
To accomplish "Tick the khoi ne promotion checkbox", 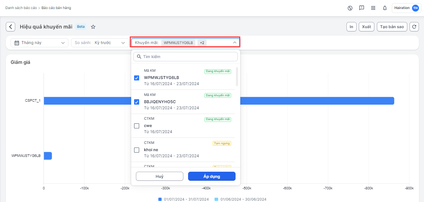I will click(x=137, y=150).
